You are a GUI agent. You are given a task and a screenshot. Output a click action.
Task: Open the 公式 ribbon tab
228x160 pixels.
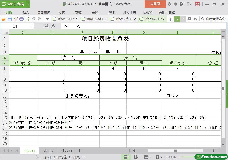(61, 12)
